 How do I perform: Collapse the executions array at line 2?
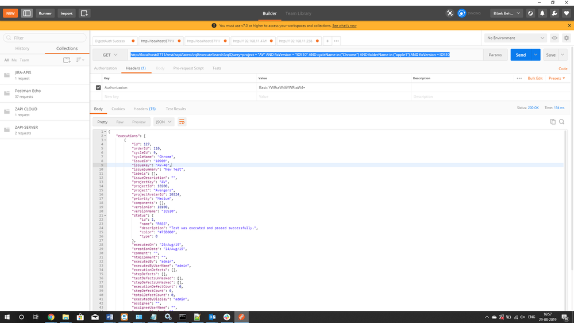click(x=105, y=136)
